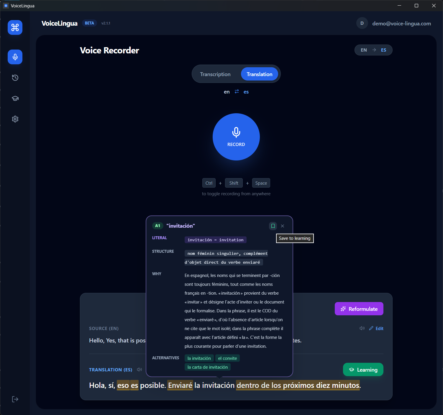
Task: Click the user avatar D
Action: pyautogui.click(x=362, y=23)
